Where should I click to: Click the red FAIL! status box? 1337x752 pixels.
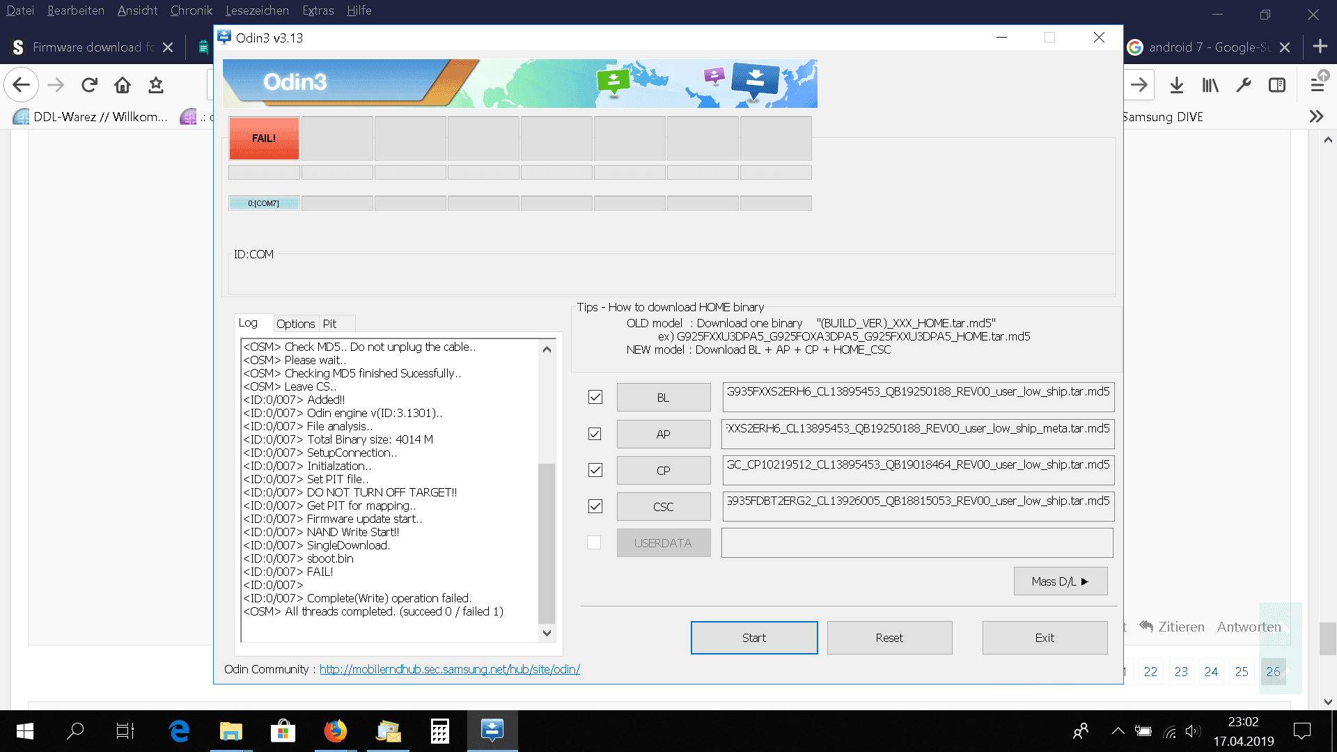[264, 139]
